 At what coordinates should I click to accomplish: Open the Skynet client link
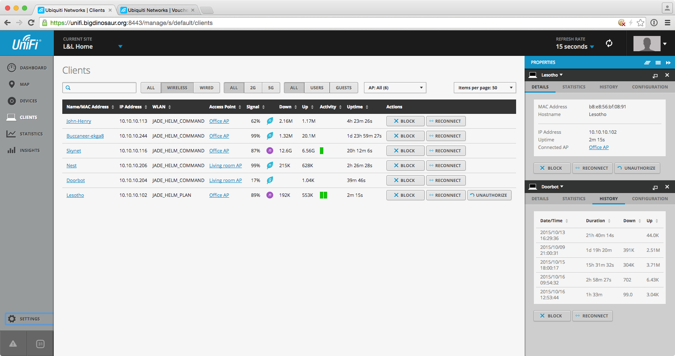coord(74,151)
